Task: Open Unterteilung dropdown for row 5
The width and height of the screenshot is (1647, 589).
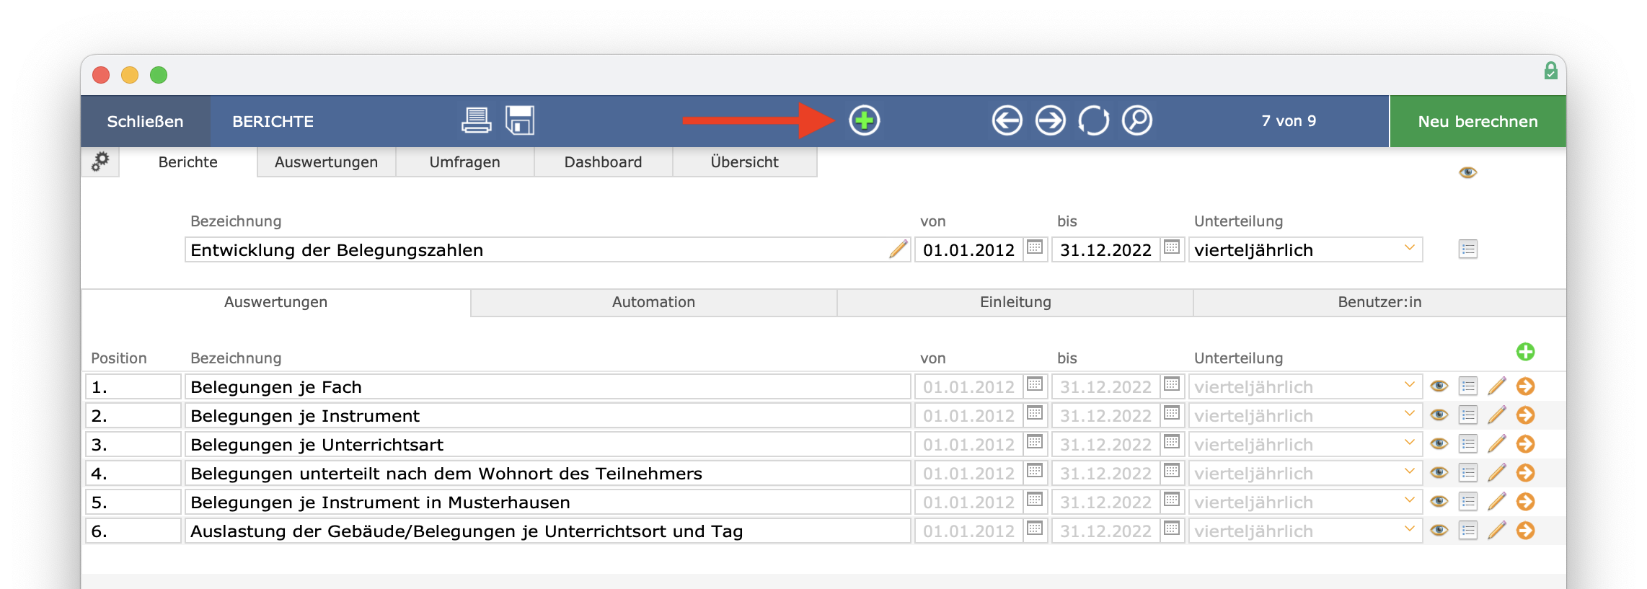Action: tap(1305, 502)
